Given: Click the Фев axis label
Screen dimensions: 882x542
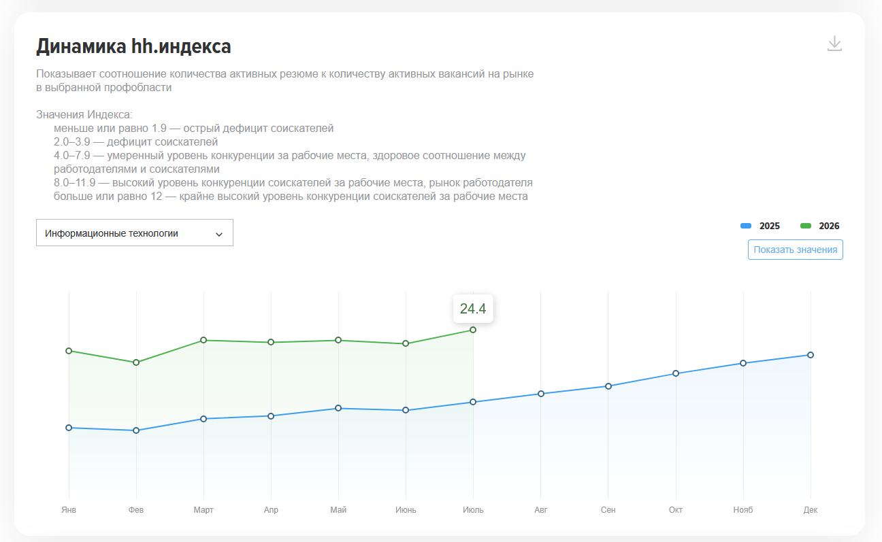Looking at the screenshot, I should [136, 510].
